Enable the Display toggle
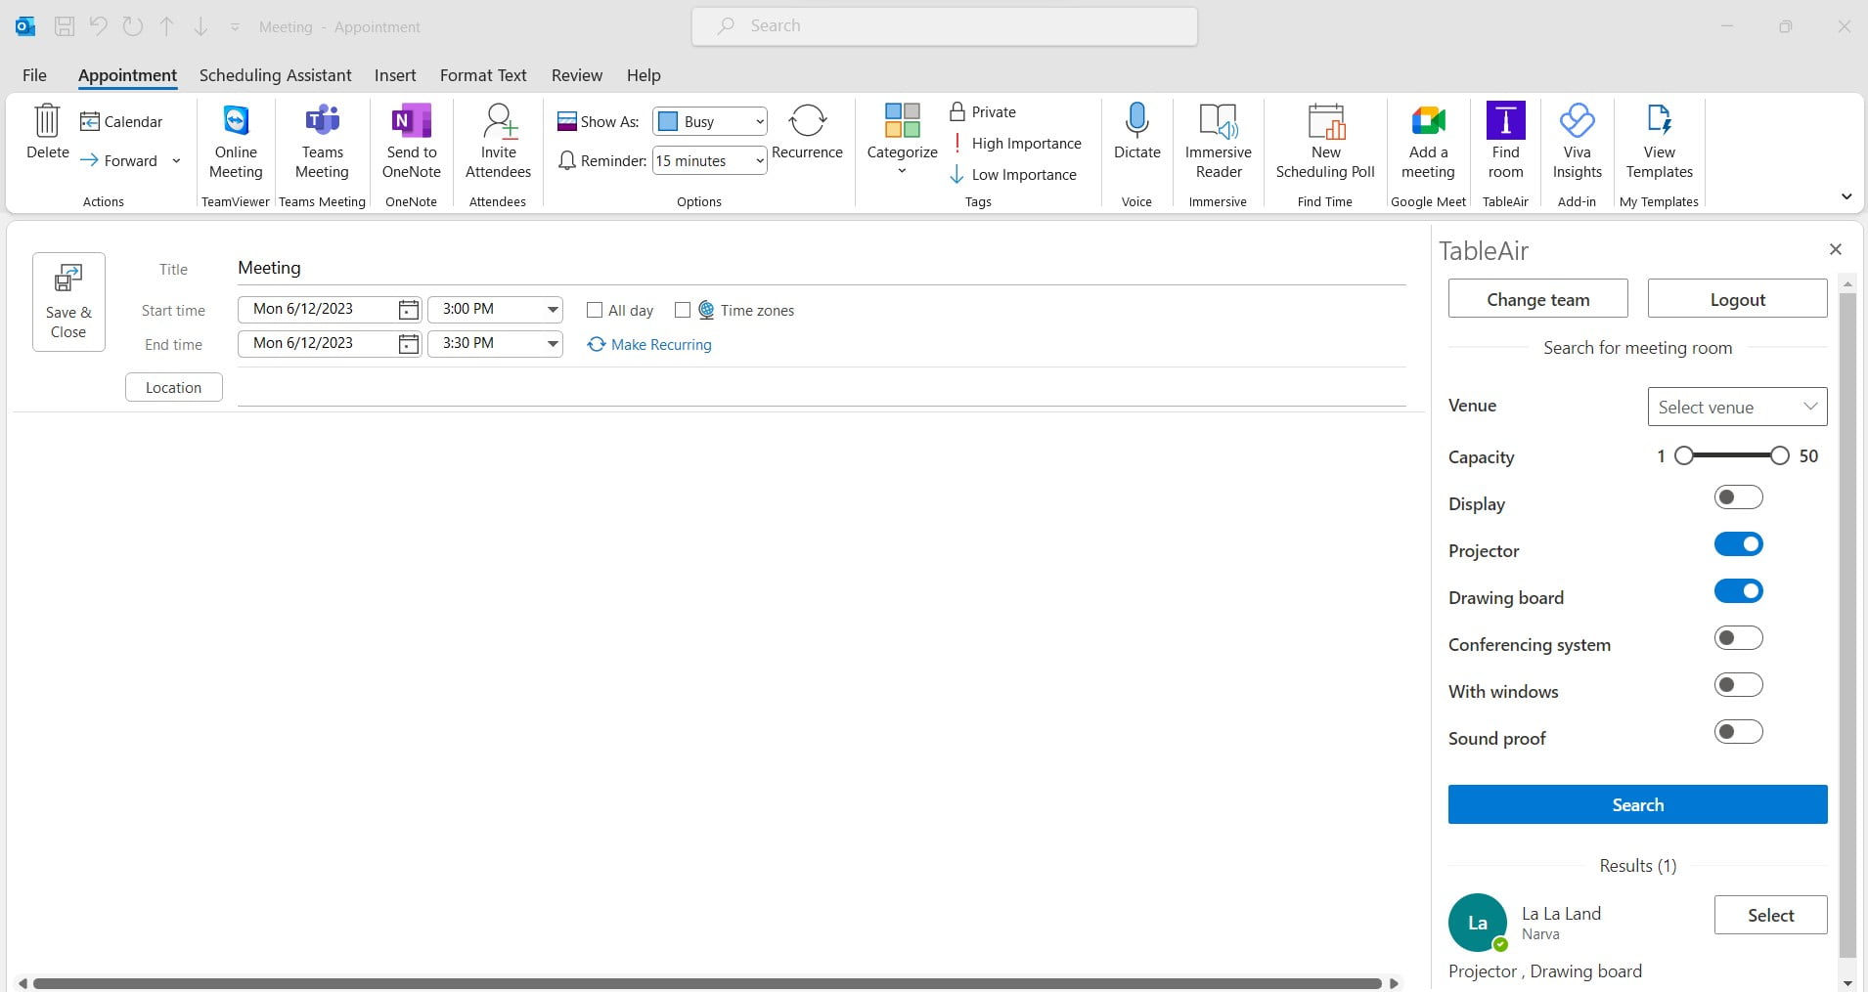Viewport: 1868px width, 992px height. (1739, 496)
